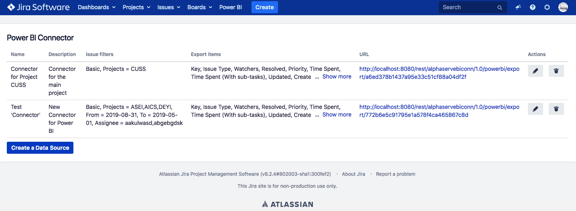Expand the Projects menu

point(136,7)
